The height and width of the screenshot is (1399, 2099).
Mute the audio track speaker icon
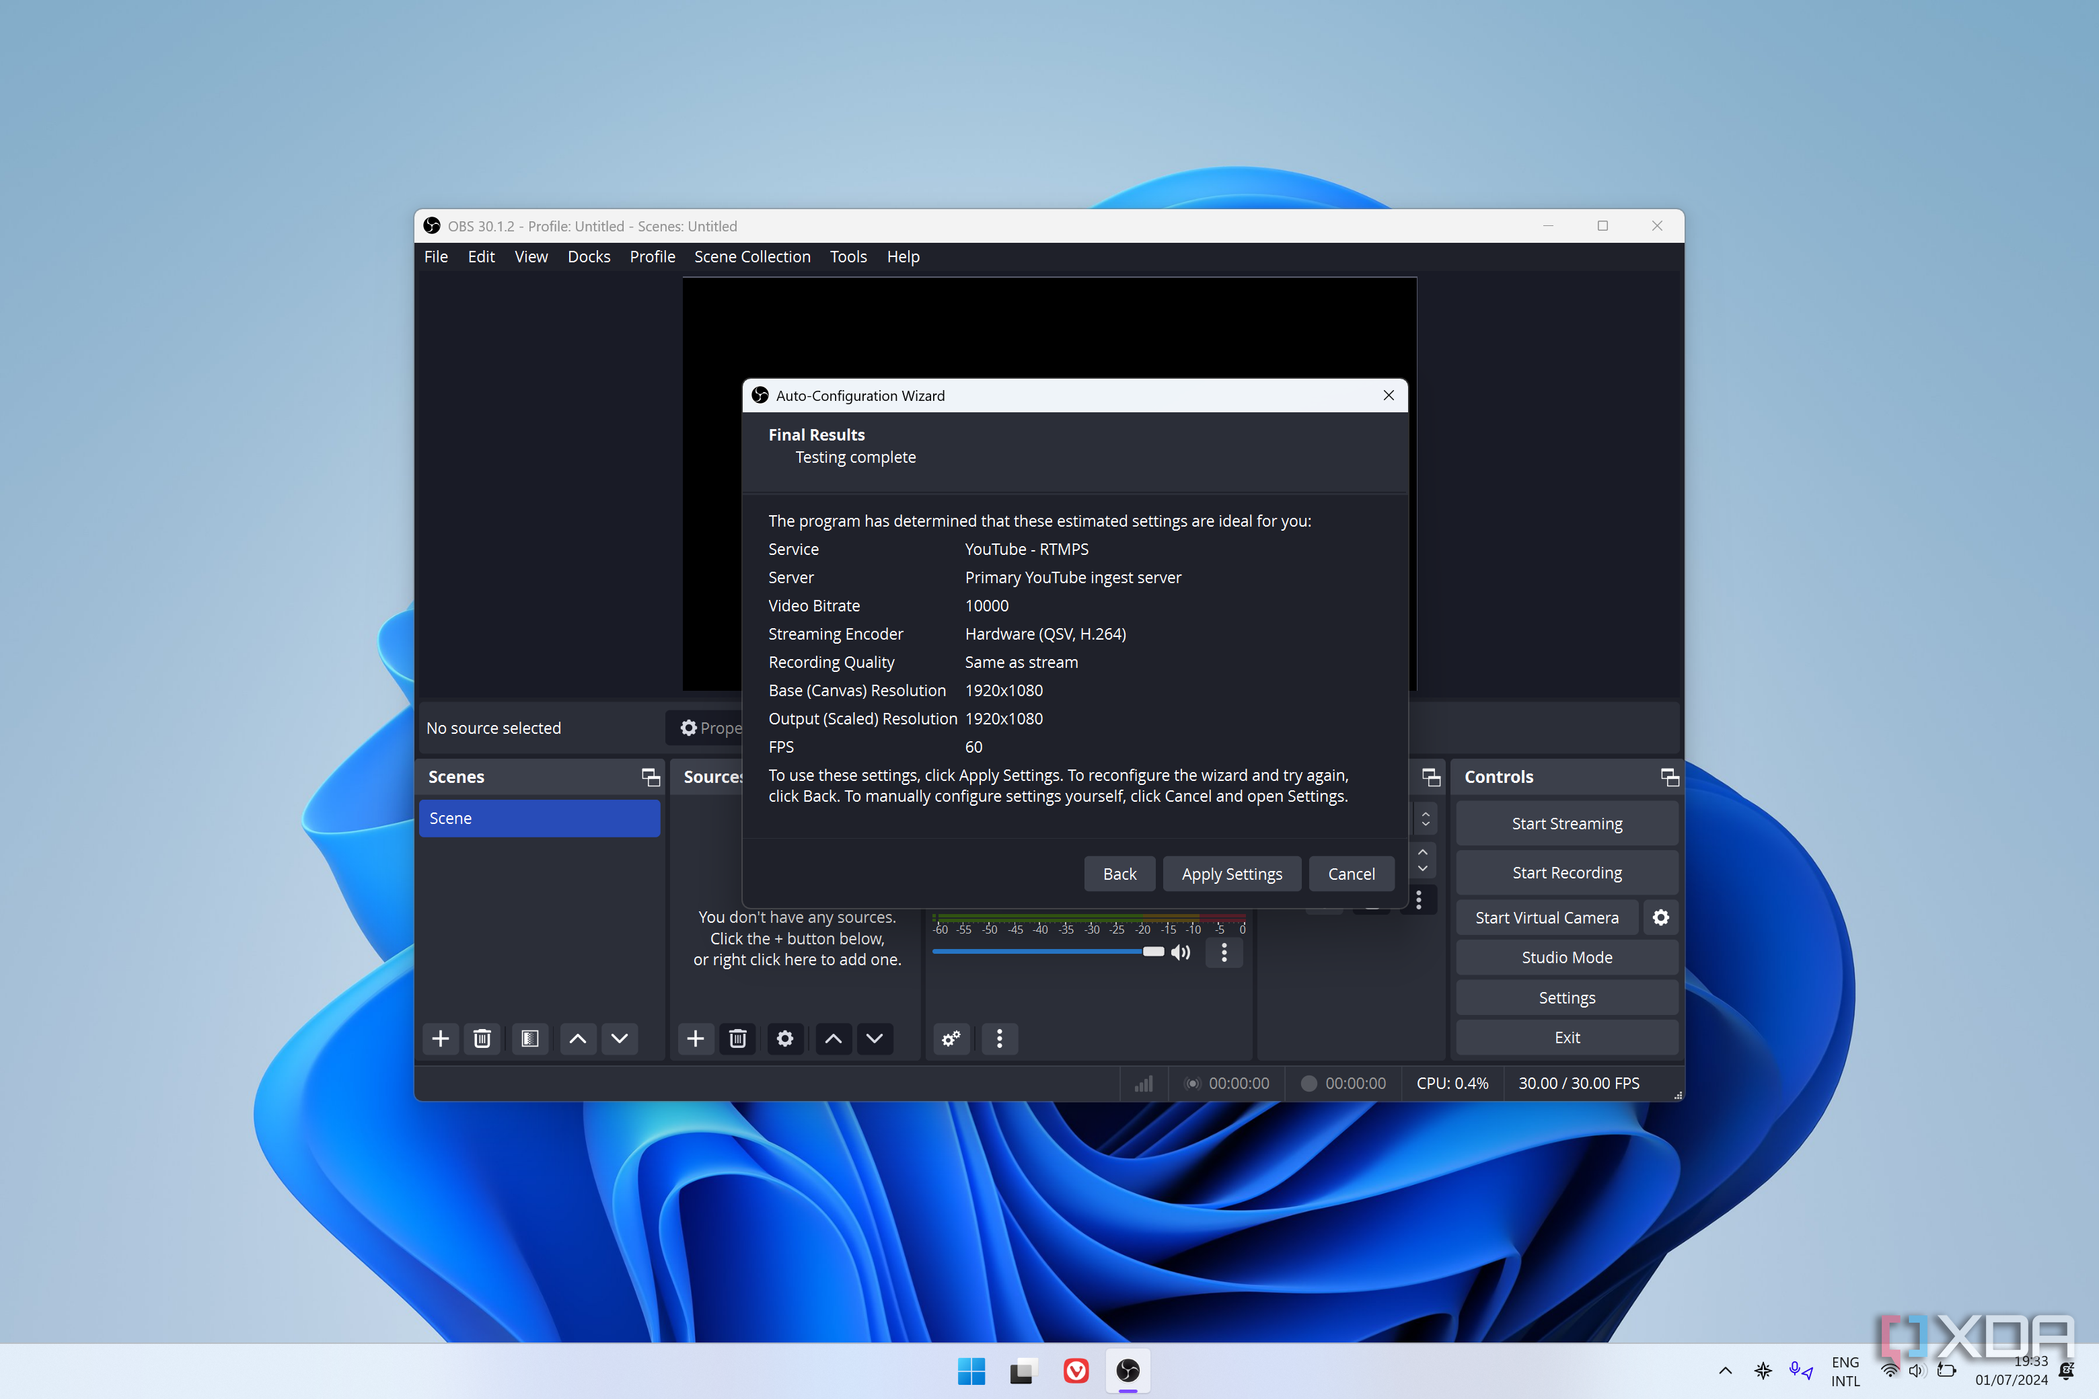click(x=1181, y=952)
